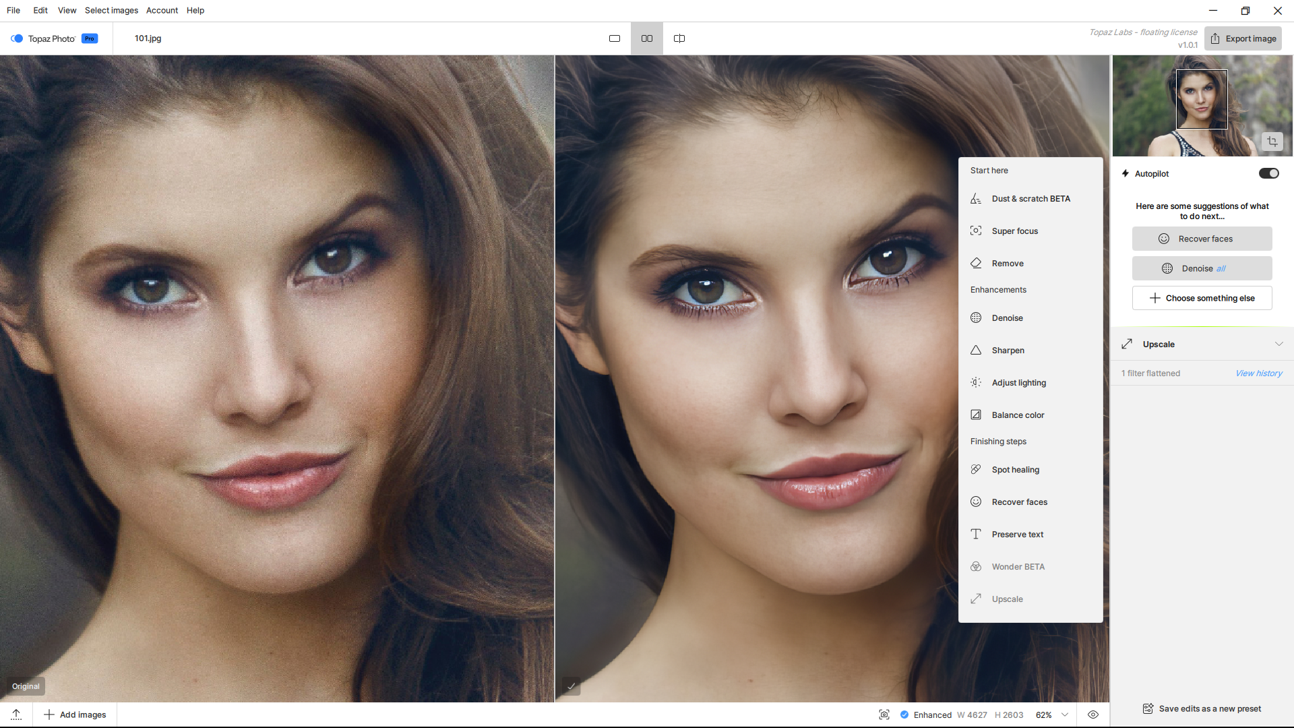This screenshot has width=1294, height=728.
Task: Click Choose something else button
Action: 1202,298
